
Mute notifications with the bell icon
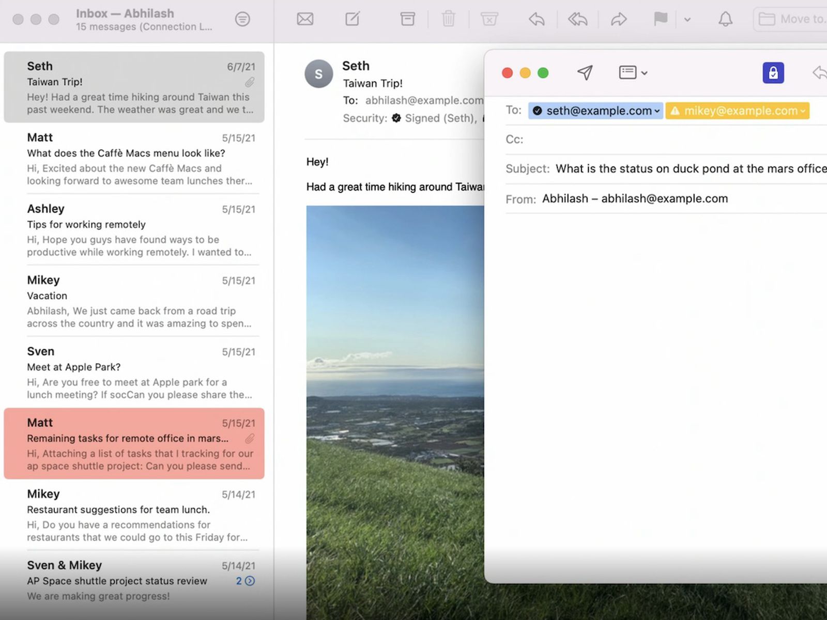725,20
